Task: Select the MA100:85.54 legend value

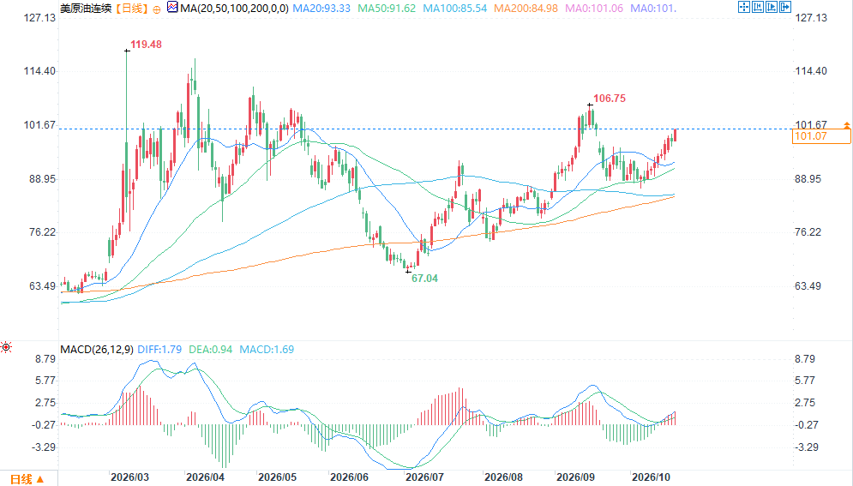Action: 454,9
